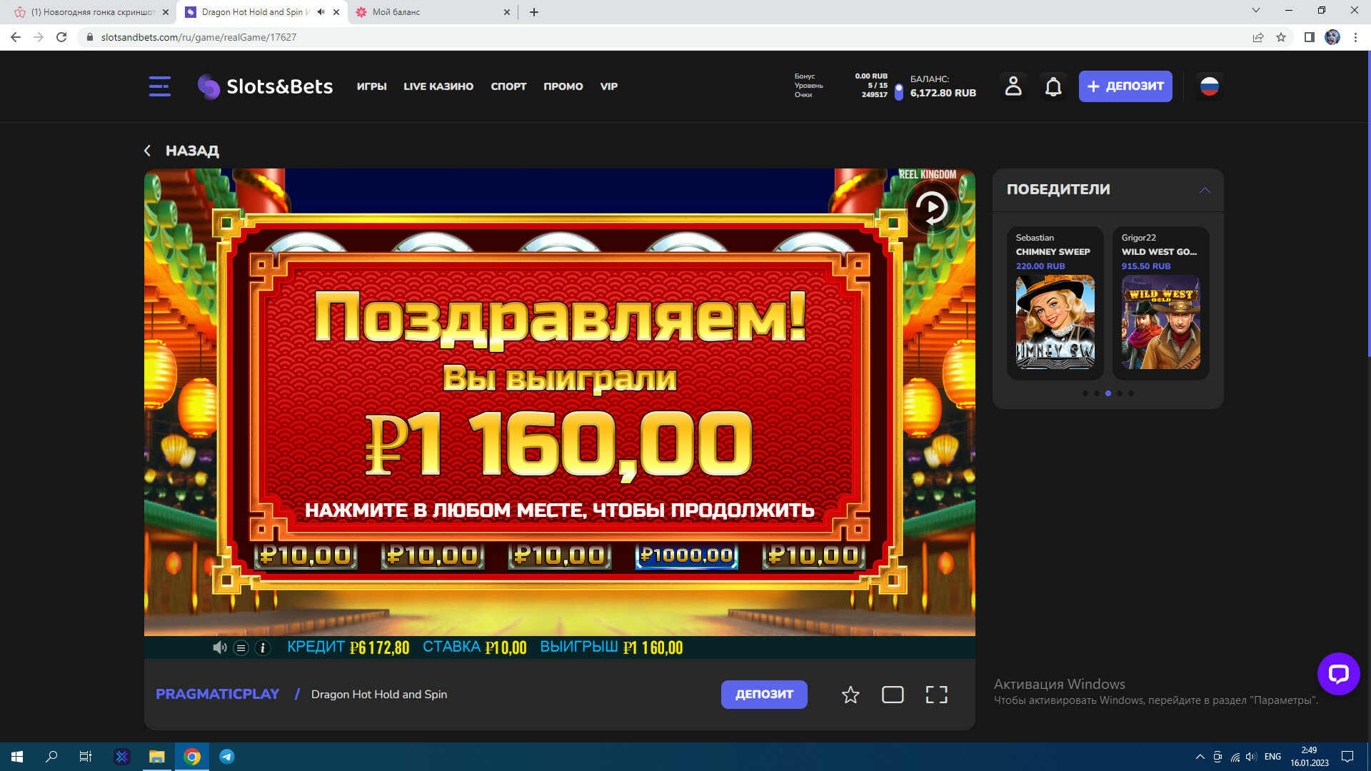Toggle theater mode view
Image resolution: width=1371 pixels, height=771 pixels.
pyautogui.click(x=893, y=695)
